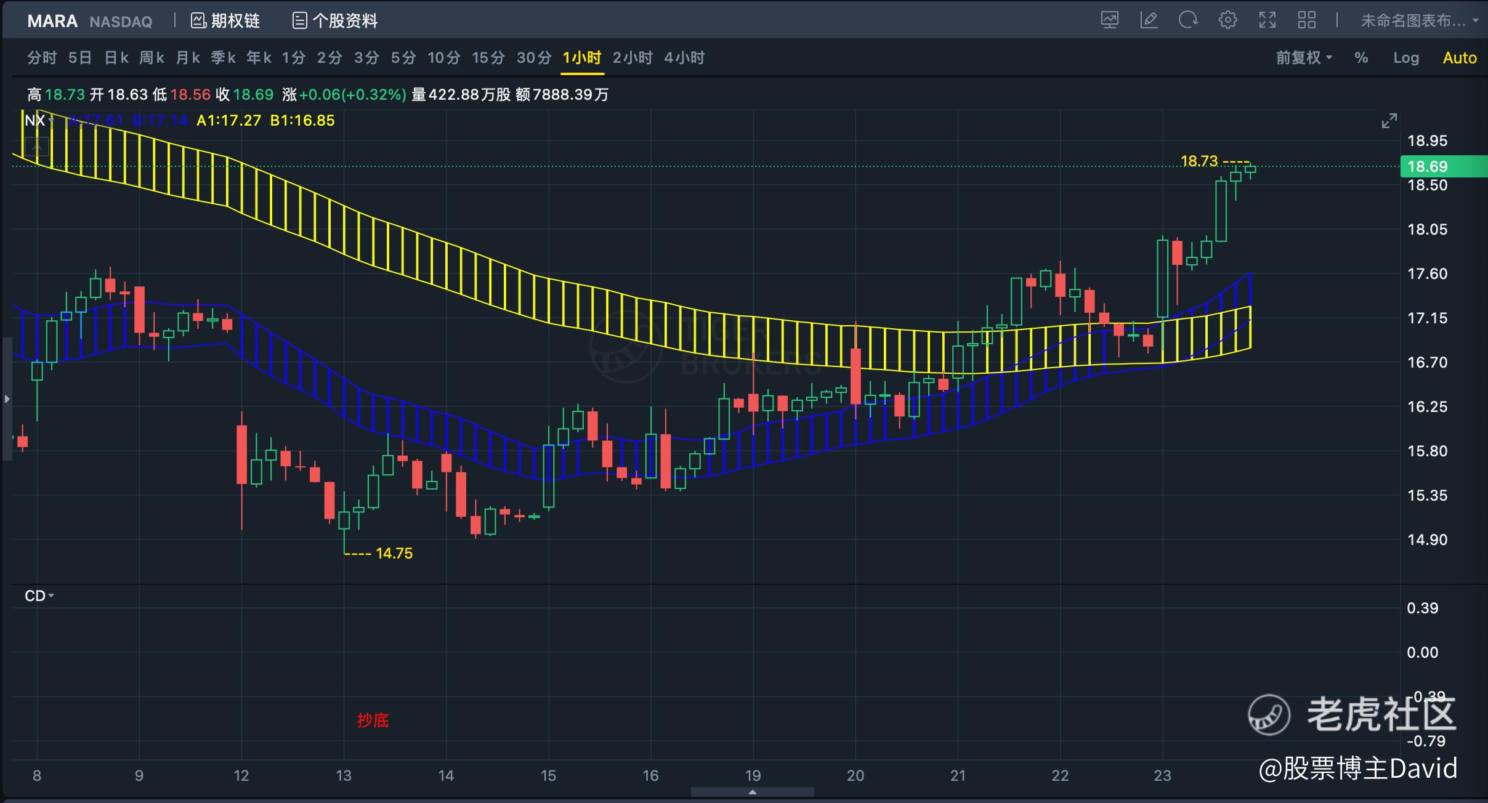The image size is (1488, 803).
Task: Switch to 2小时 interval
Action: point(633,58)
